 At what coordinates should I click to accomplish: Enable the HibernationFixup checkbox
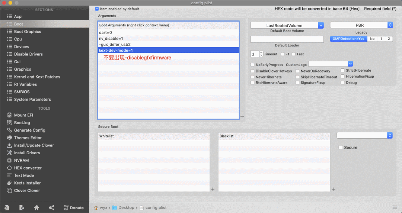tap(342, 76)
